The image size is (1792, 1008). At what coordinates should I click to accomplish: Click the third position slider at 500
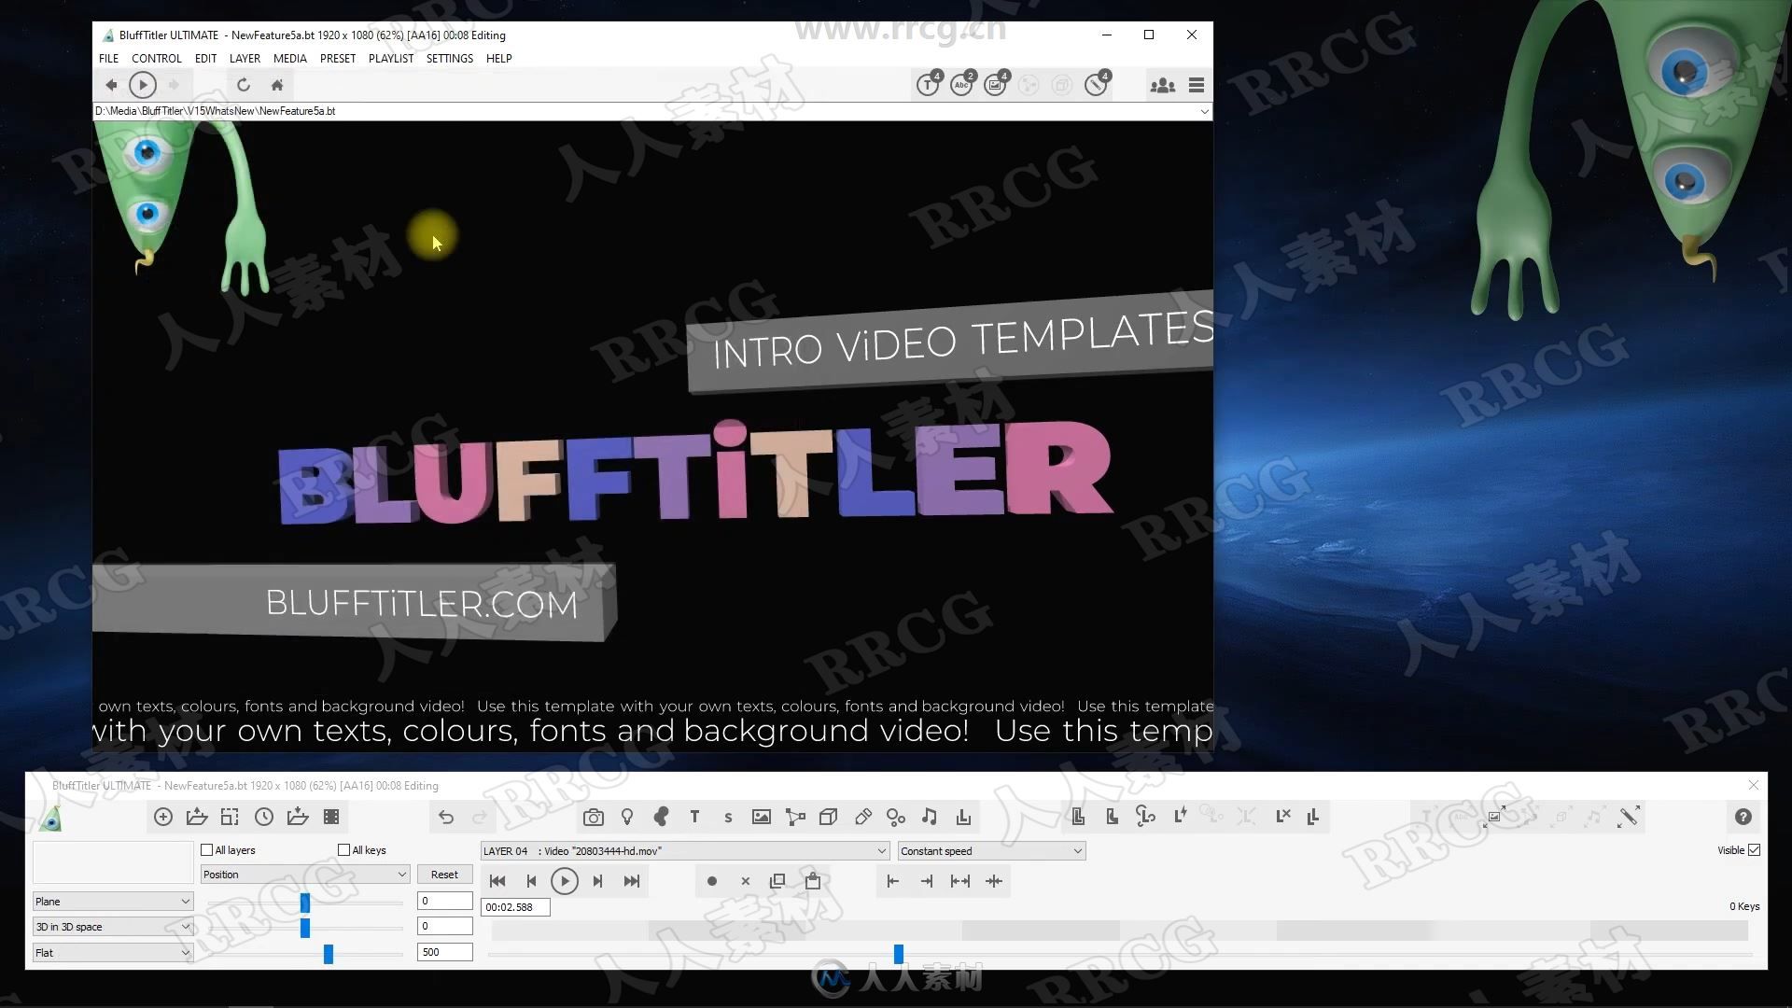tap(329, 954)
